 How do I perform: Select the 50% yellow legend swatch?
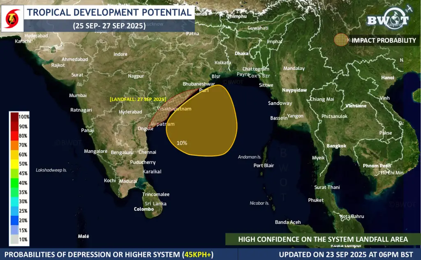tap(14, 164)
